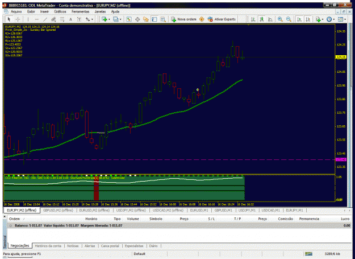Select the equidistant channel tool
The image size is (355, 259).
click(x=53, y=19)
